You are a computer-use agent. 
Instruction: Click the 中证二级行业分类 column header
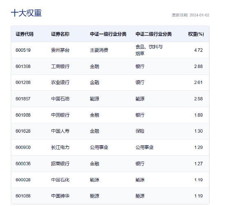(x=154, y=34)
